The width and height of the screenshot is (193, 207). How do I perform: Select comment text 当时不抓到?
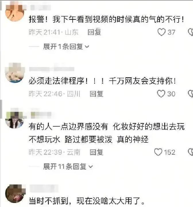tap(87, 201)
